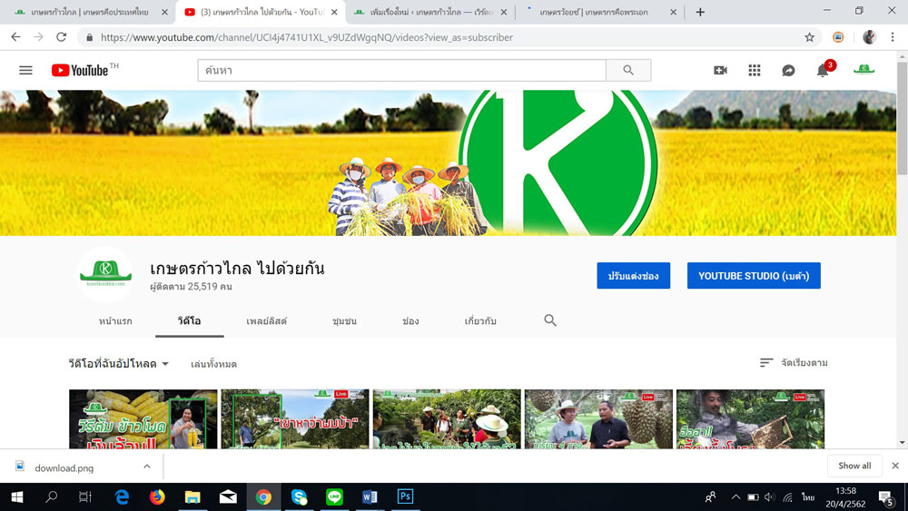Click the YouTube search input field
This screenshot has height=511, width=908.
[402, 70]
